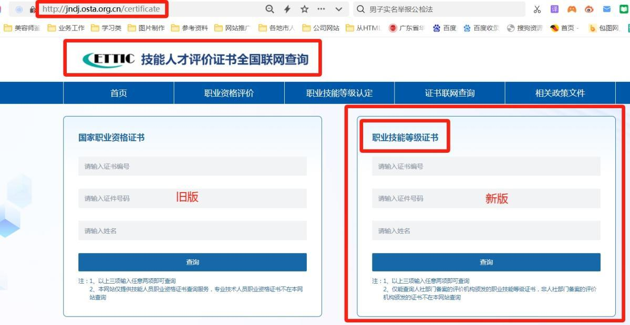630x325 pixels.
Task: Click certificate number field under 职业技能等级证书
Action: [x=486, y=166]
